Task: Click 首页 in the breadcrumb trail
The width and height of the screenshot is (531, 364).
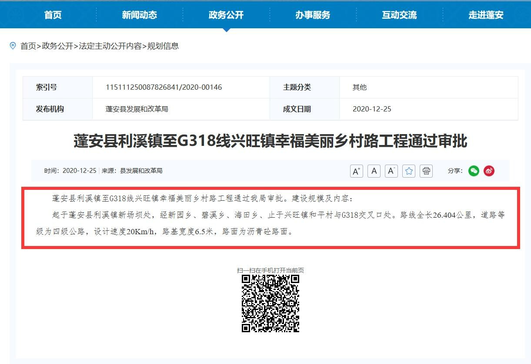Action: [28, 46]
